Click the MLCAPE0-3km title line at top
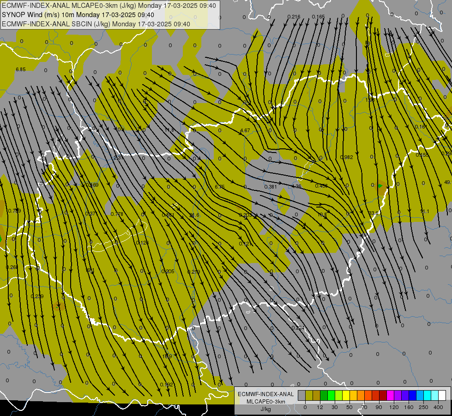Image resolution: width=452 pixels, height=416 pixels. (x=108, y=6)
